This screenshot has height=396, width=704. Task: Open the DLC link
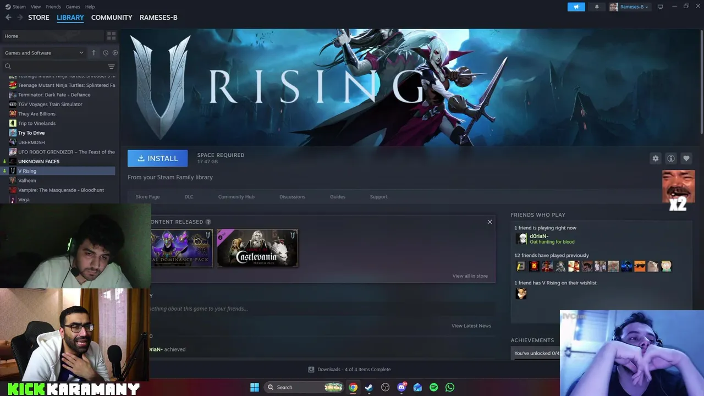(x=189, y=196)
